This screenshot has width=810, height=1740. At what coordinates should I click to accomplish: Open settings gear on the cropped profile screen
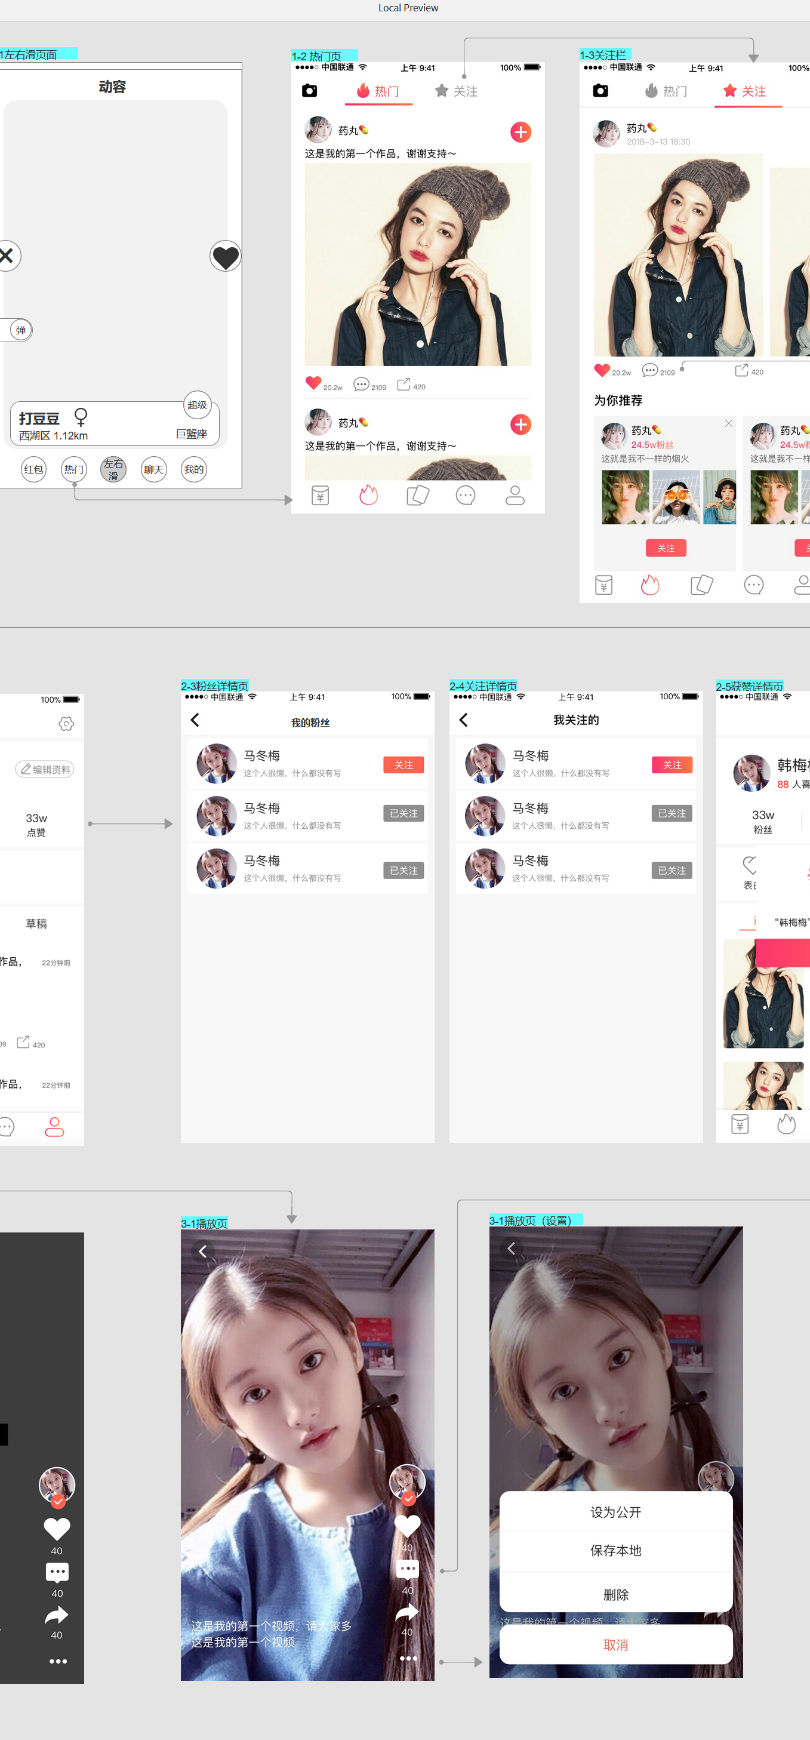point(66,724)
